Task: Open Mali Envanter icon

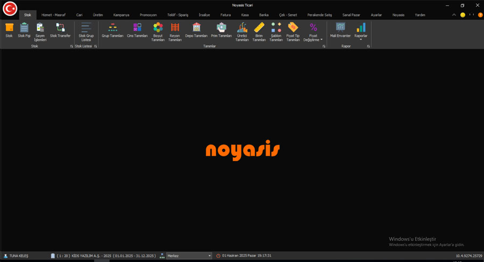Action: pos(340,27)
